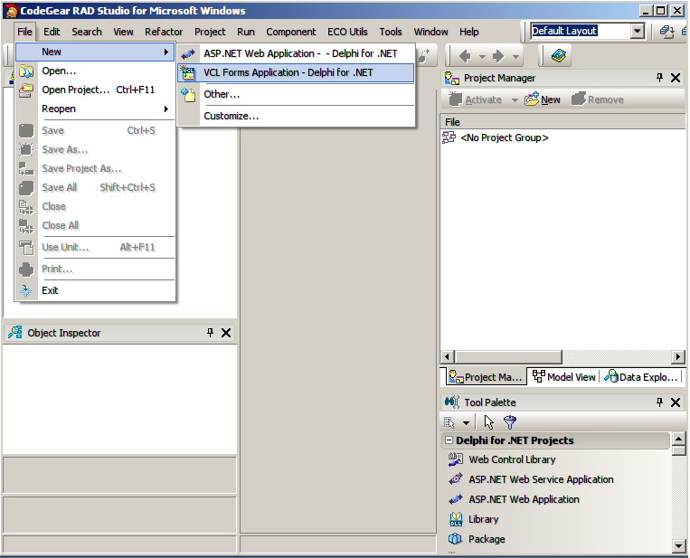This screenshot has width=690, height=558.
Task: Toggle the Object Inspector pin
Action: [x=210, y=333]
